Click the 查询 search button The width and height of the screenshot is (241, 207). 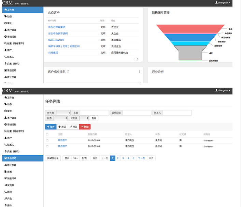94,118
